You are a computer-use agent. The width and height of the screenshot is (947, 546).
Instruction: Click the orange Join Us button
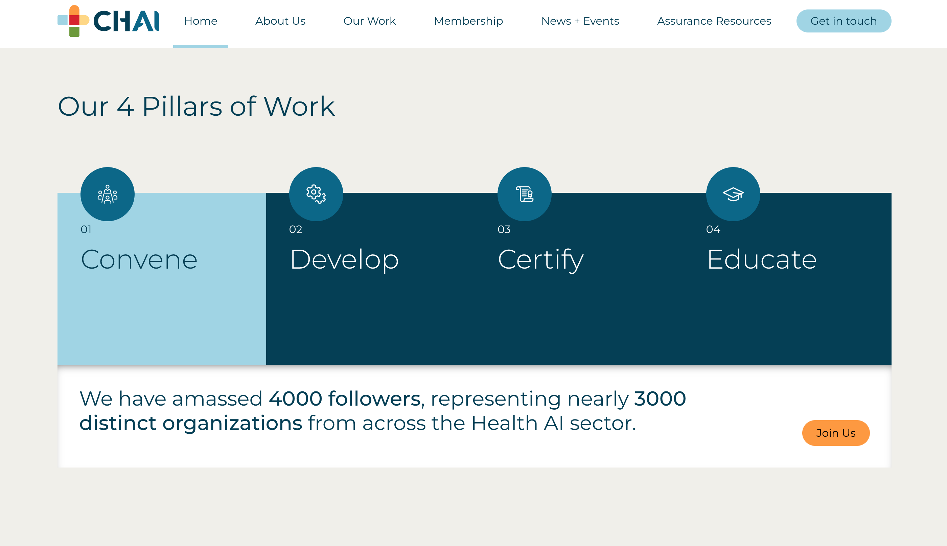(836, 433)
